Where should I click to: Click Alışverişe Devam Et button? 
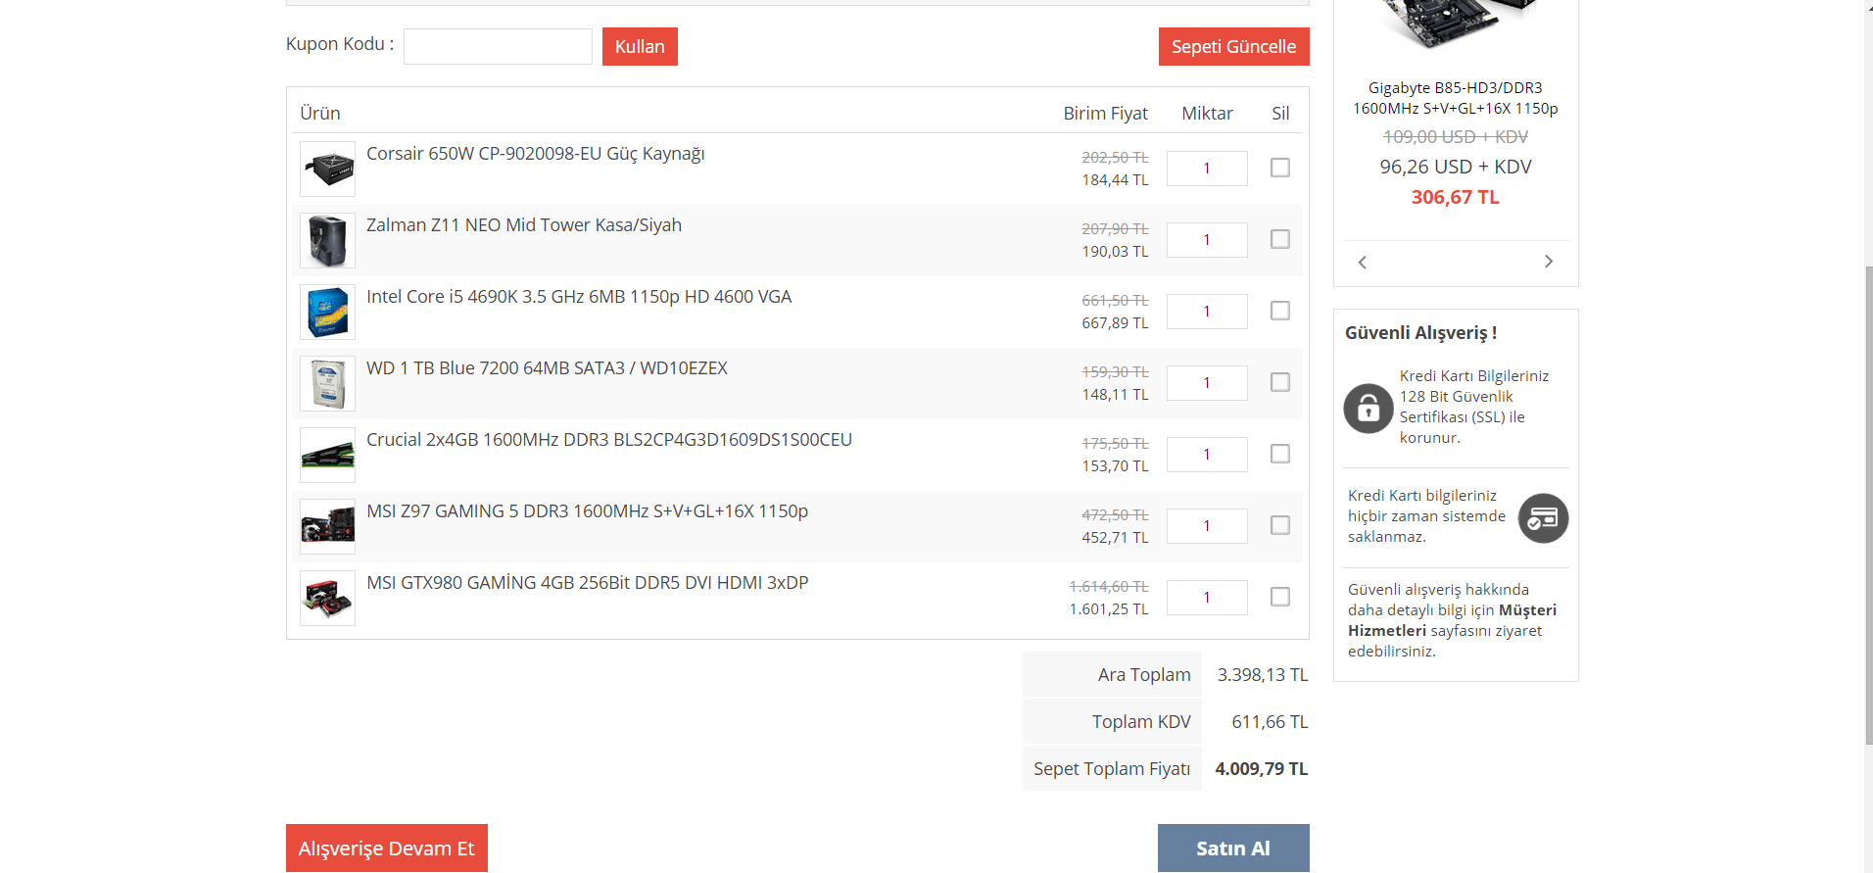click(x=387, y=849)
